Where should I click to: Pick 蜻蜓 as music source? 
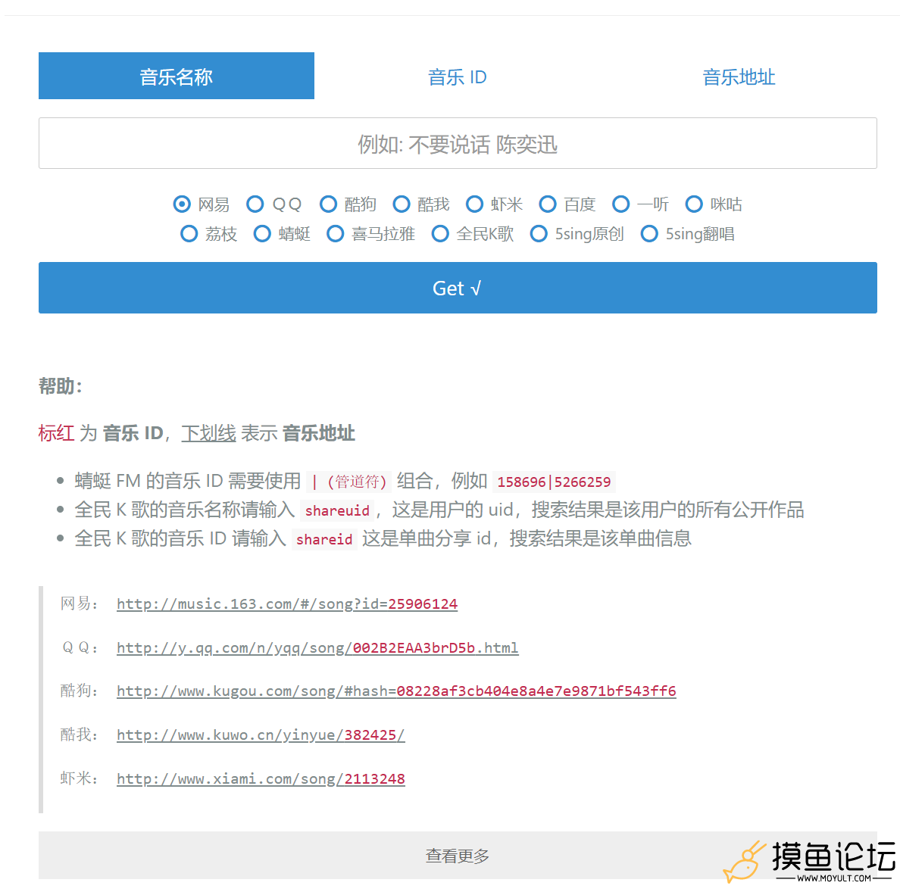pos(262,234)
